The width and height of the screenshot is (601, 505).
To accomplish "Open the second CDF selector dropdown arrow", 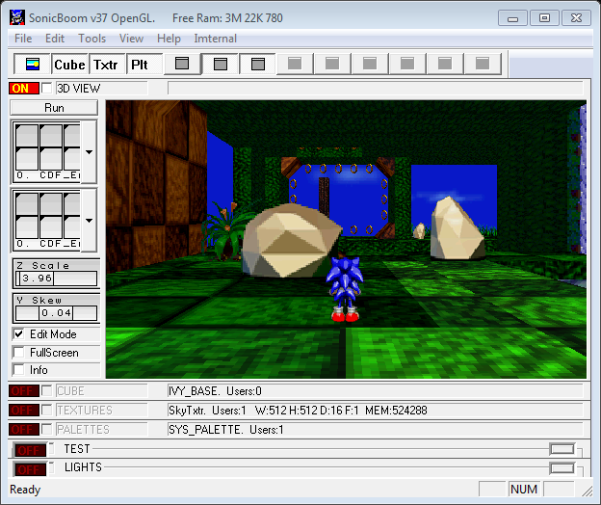I will pos(90,220).
